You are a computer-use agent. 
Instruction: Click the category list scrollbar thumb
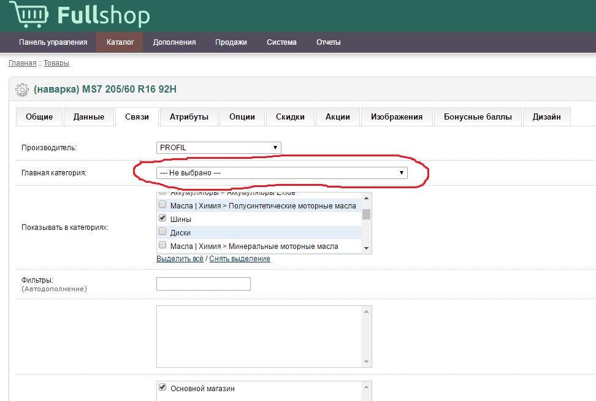tap(367, 215)
